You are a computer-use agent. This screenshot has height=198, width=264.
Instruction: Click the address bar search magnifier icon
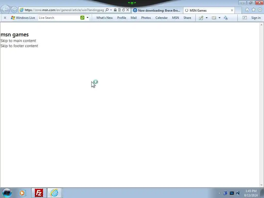107,10
